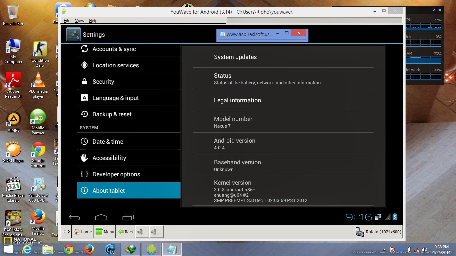Click the Windows Start button
Viewport: 456px width, 256px height.
pyautogui.click(x=8, y=249)
